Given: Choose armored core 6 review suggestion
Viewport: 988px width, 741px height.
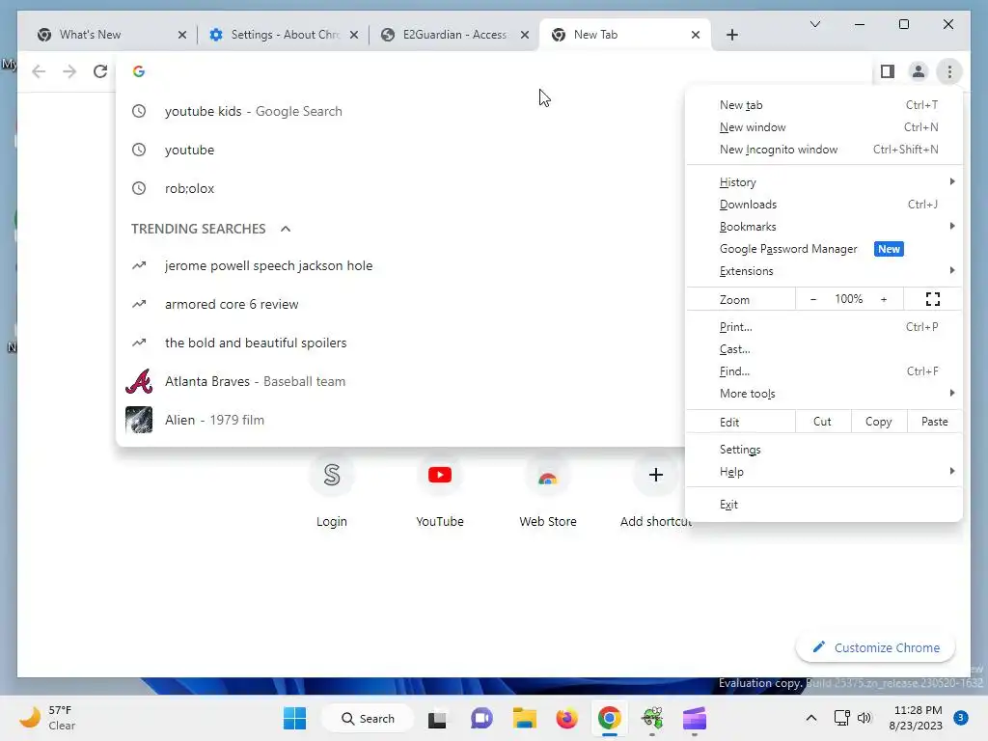Looking at the screenshot, I should (400, 304).
